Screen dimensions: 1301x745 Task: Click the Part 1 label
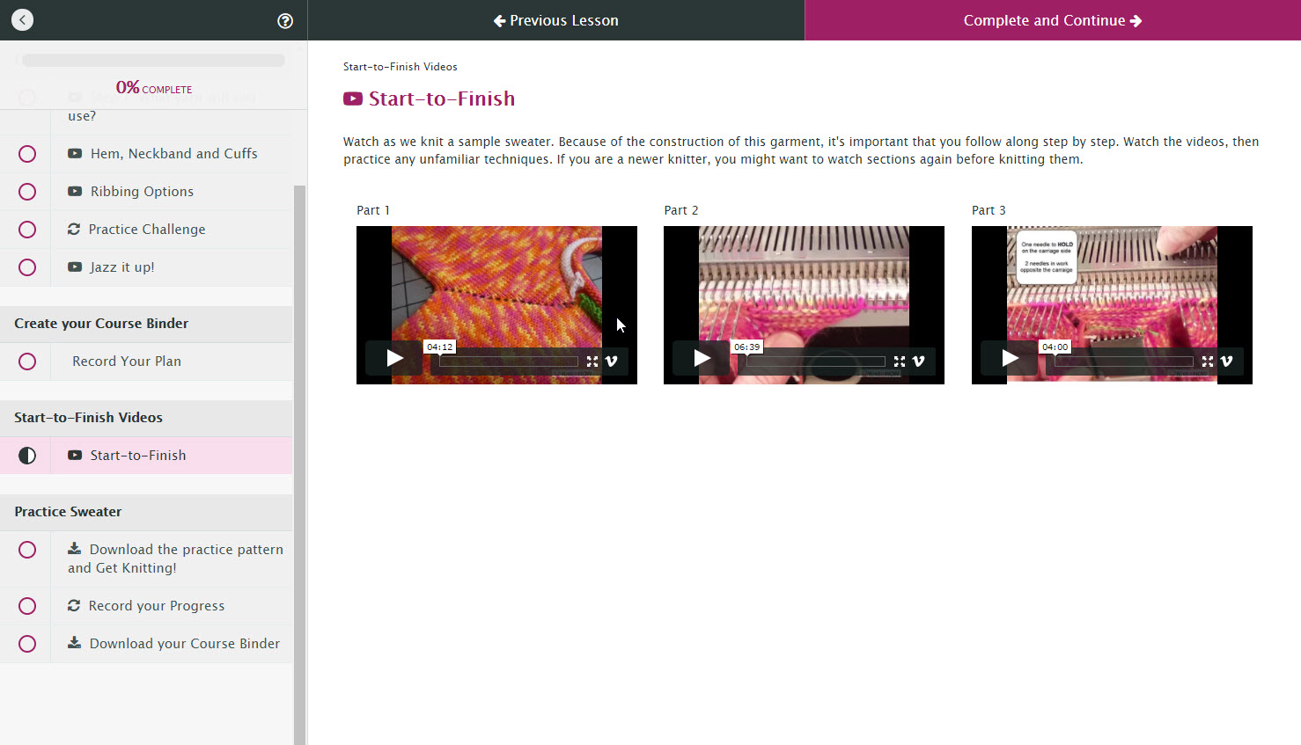[373, 210]
